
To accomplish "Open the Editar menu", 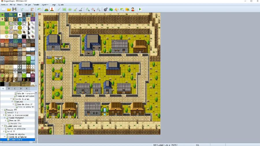I will pyautogui.click(x=13, y=5).
